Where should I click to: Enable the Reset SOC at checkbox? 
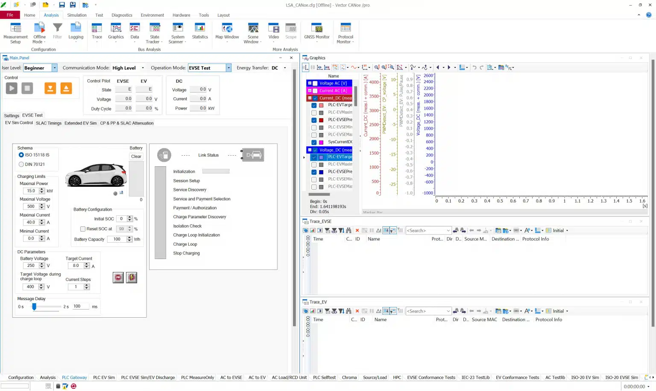[x=83, y=229]
